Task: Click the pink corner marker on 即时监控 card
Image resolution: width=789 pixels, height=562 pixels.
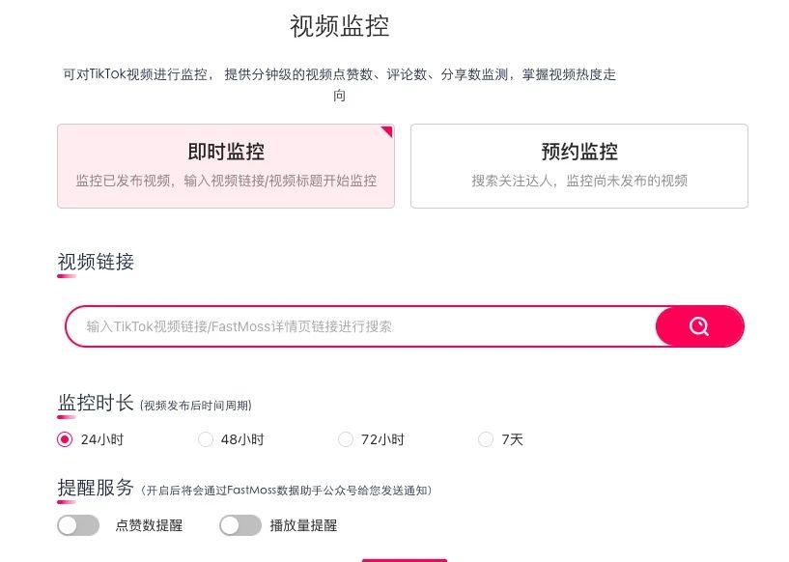Action: [x=387, y=130]
